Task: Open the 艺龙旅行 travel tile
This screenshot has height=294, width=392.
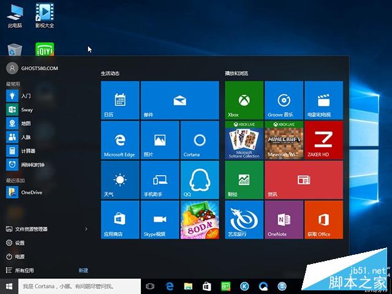Action: 244,220
